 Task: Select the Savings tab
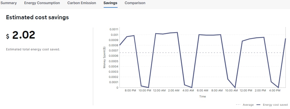[111, 3]
